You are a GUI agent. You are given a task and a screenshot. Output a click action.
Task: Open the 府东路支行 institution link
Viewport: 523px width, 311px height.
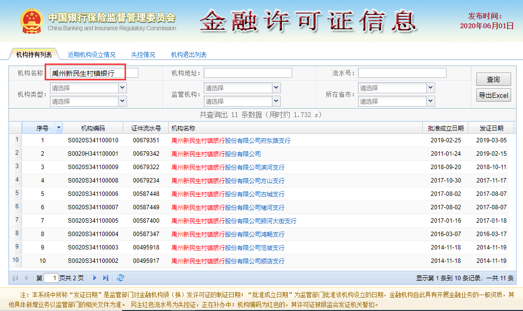(x=231, y=141)
